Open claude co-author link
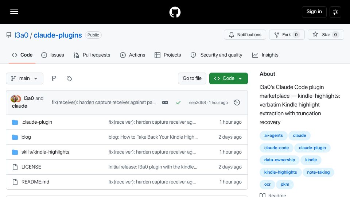Viewport: 350px width, 197px height. click(20, 106)
